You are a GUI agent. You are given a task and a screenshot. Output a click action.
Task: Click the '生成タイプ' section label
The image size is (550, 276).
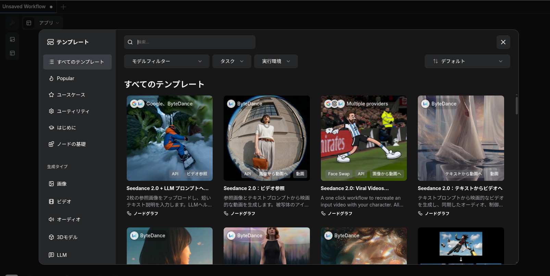(x=58, y=167)
